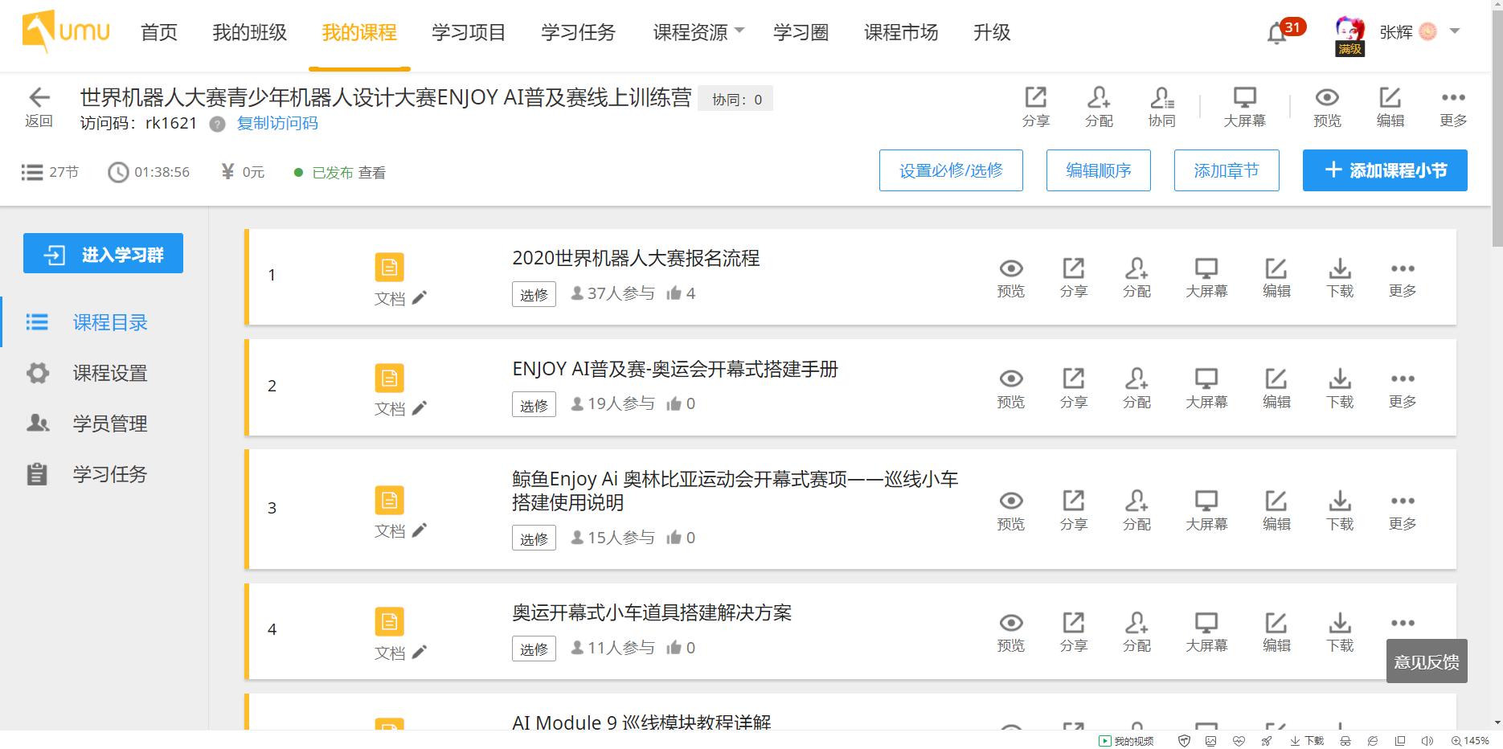Assign lesson 2 搭建手册 with 分配
Screen dimensions: 1503x749
tap(1136, 389)
